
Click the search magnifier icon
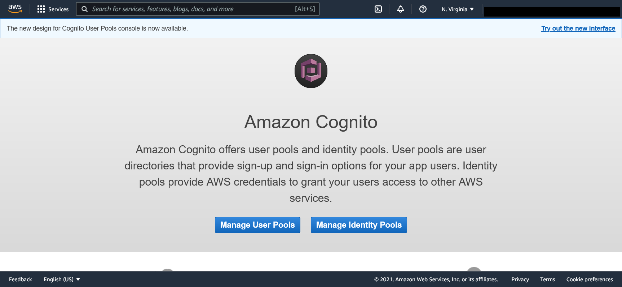85,9
